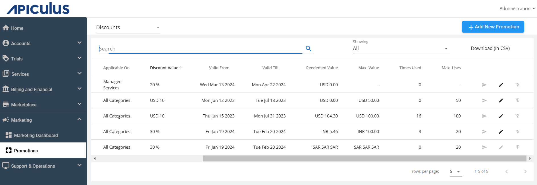Click the Marketplace store icon
The image size is (537, 185).
pyautogui.click(x=6, y=104)
